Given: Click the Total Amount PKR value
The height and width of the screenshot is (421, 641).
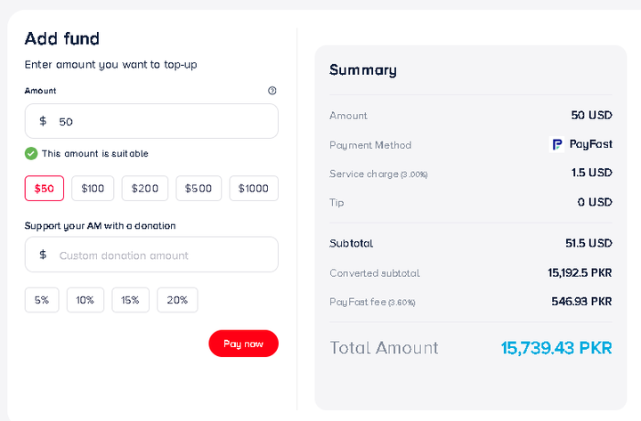Looking at the screenshot, I should [556, 347].
